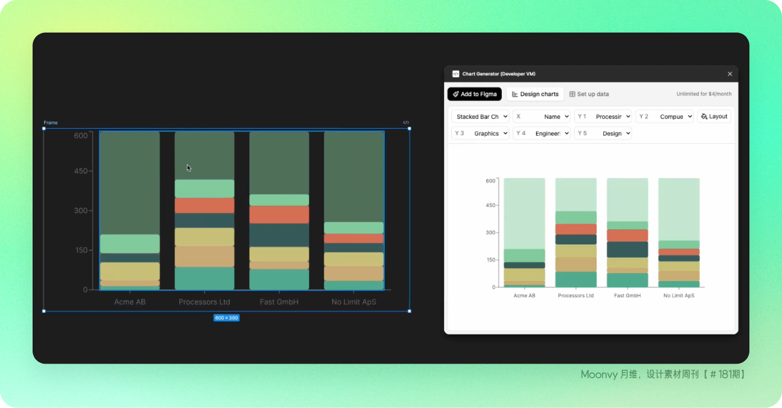The width and height of the screenshot is (782, 408).
Task: Click the Unlimited for $4/month link
Action: click(x=704, y=94)
